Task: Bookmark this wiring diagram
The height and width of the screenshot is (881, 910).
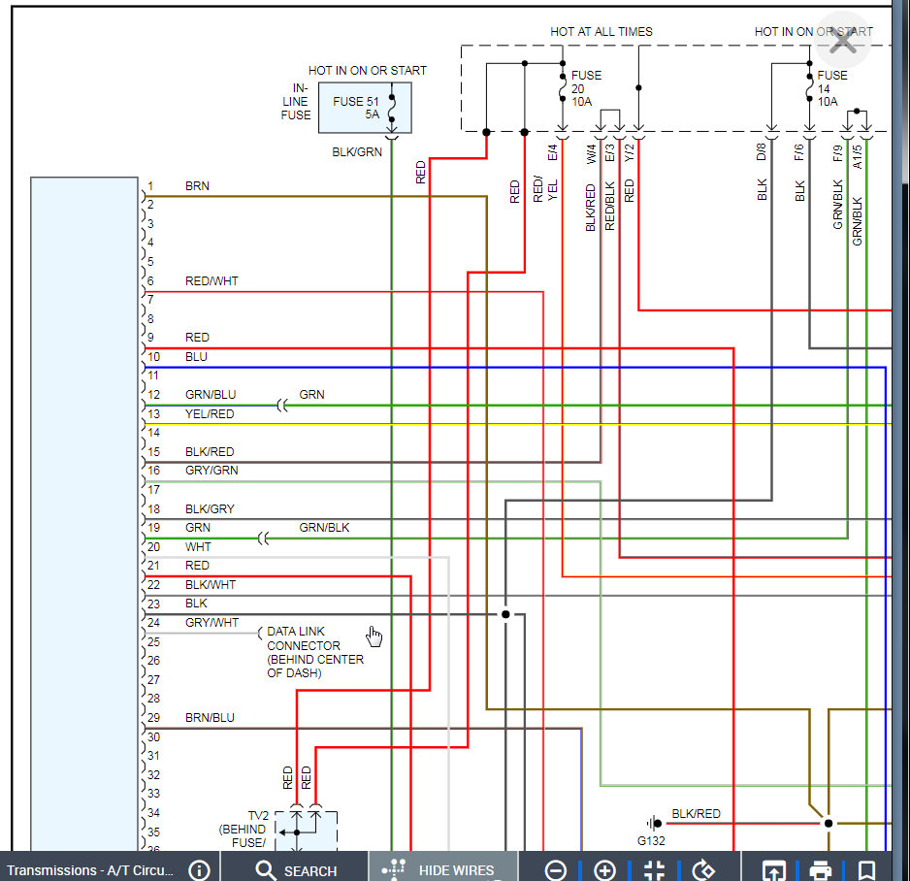Action: (x=867, y=869)
